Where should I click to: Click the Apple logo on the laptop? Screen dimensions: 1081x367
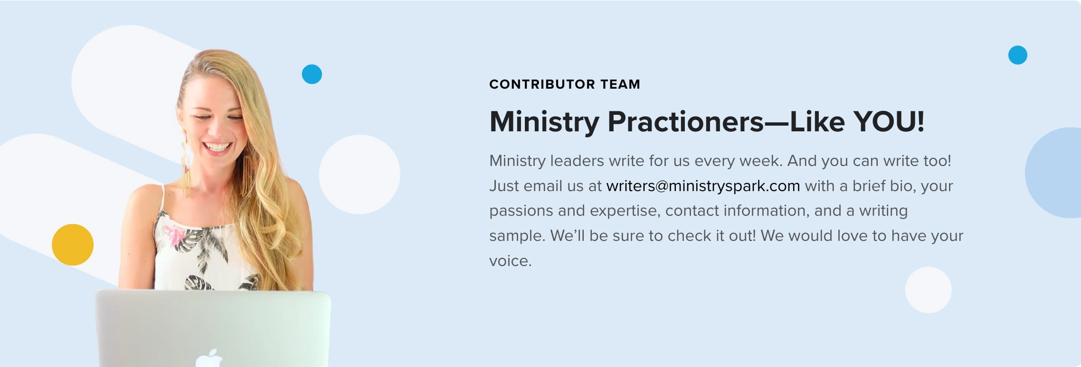(x=209, y=358)
